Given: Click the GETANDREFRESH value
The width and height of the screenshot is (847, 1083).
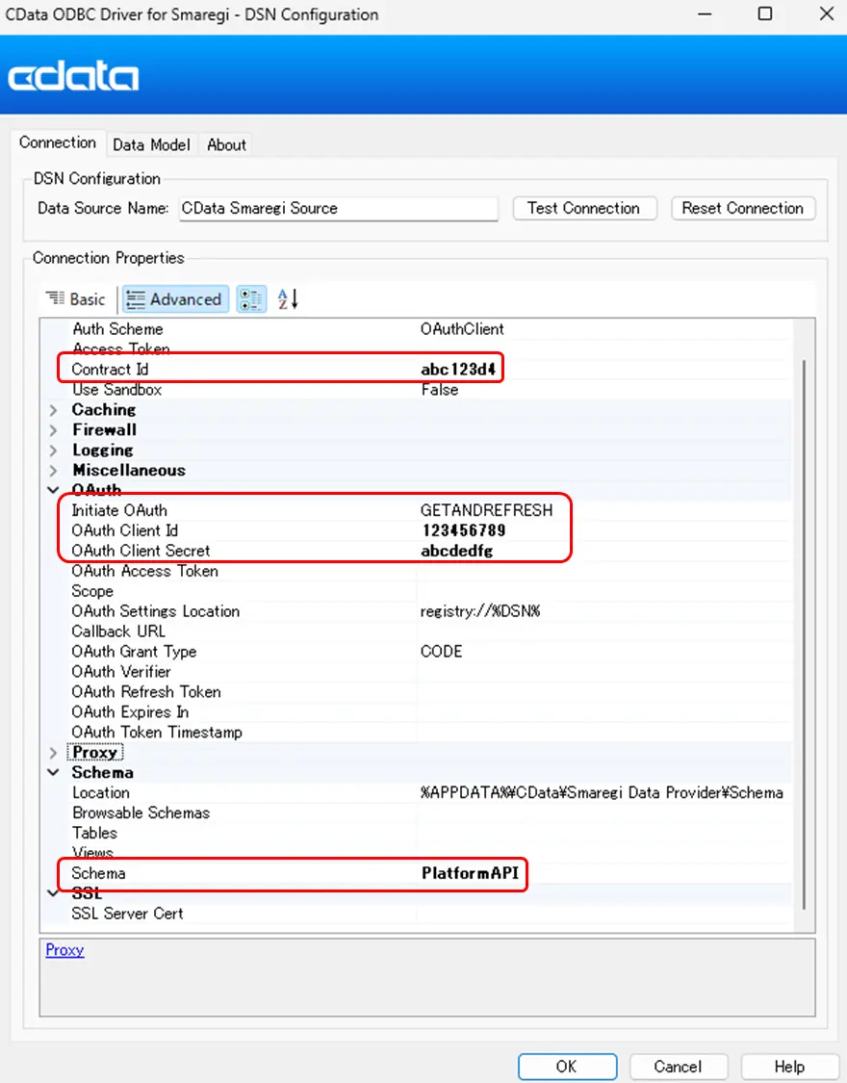Looking at the screenshot, I should (487, 510).
